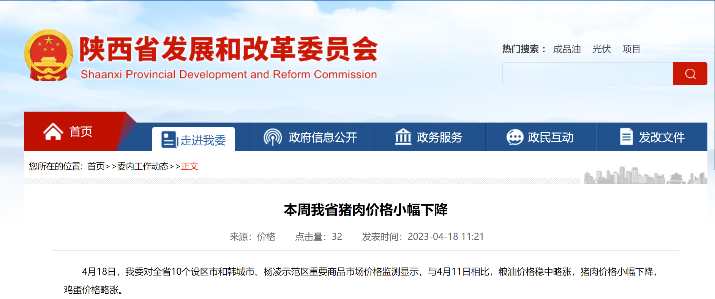Click the red magnifier search button
The image size is (715, 299).
(x=690, y=74)
